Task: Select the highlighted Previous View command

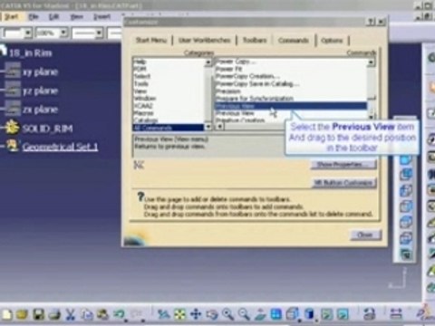Action: click(x=291, y=106)
